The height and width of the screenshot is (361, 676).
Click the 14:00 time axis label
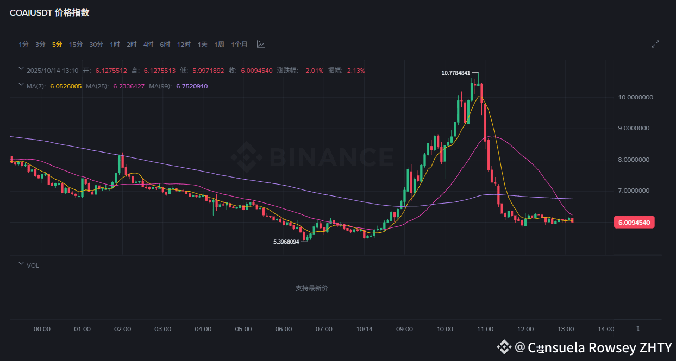point(606,329)
